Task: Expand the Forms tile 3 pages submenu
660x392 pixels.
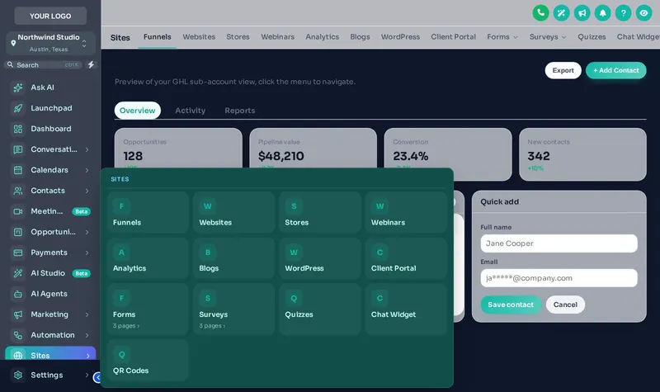Action: tap(126, 326)
